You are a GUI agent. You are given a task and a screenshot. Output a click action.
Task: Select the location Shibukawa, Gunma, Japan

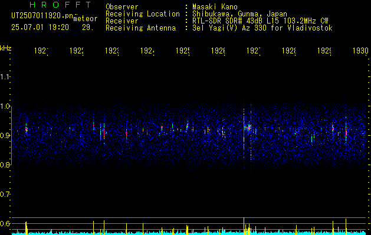coord(239,14)
